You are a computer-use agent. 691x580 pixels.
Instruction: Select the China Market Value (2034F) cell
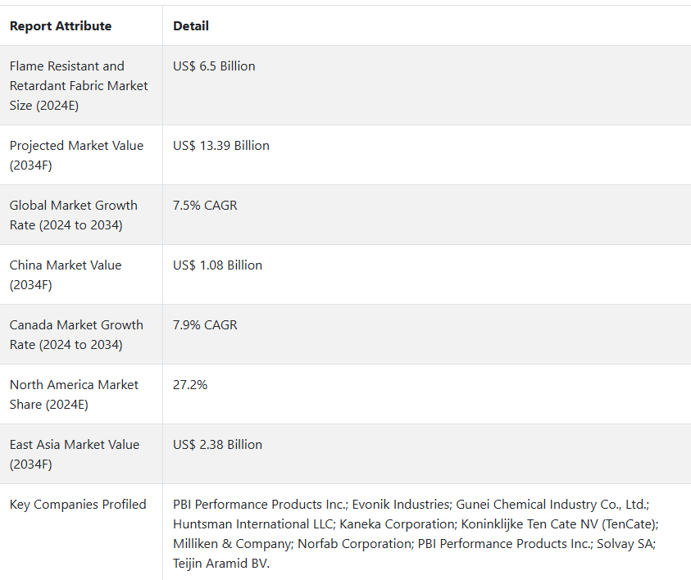[x=66, y=274]
